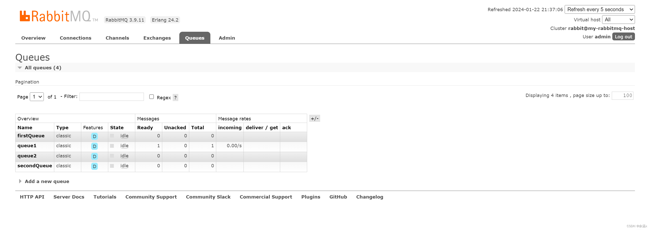
Task: Click the cluster name rabbit@my-rabbitmq-host
Action: (601, 28)
